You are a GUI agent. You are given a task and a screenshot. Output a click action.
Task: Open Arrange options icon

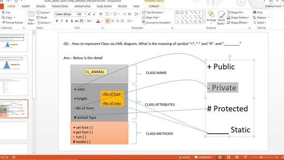click(211, 14)
